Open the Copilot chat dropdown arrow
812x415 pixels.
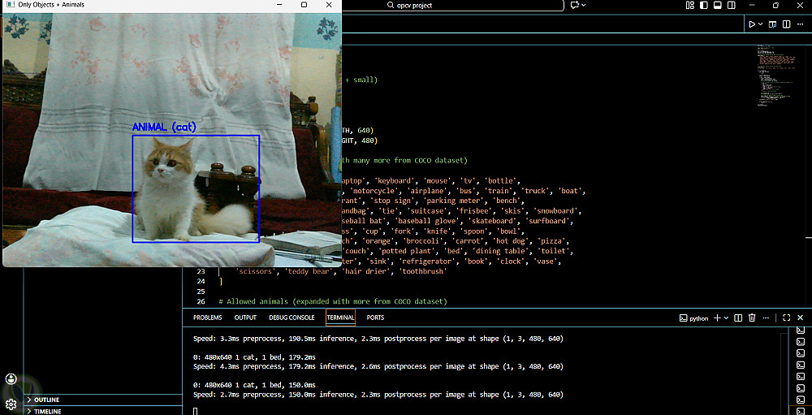(584, 5)
